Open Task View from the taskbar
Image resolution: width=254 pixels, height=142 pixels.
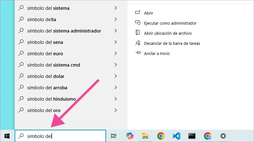coord(114,136)
